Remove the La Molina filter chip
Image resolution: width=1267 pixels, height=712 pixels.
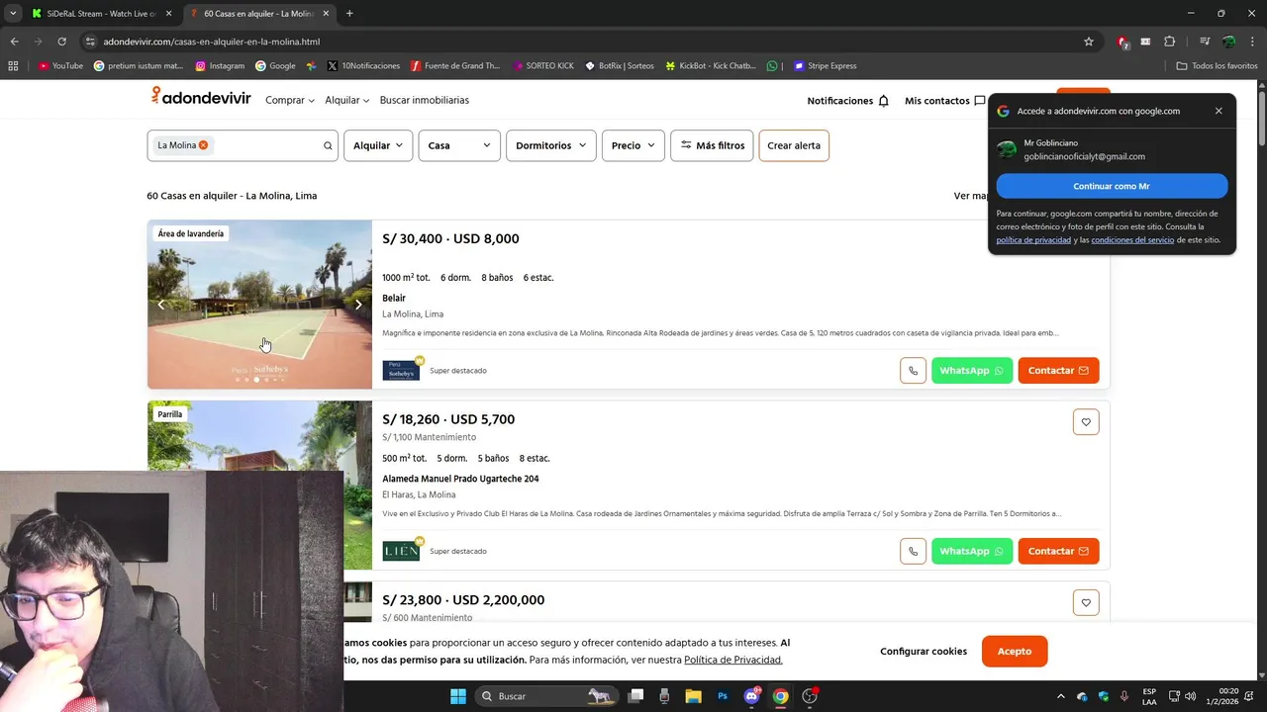[203, 145]
